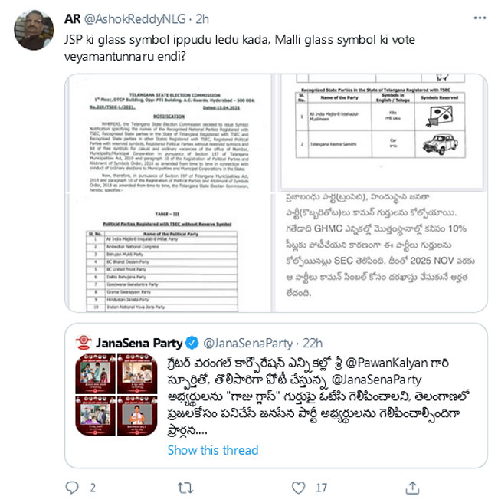Viewport: 498px width, 503px height.
Task: Visit @AshokReddyNLG handle link
Action: coord(135,19)
